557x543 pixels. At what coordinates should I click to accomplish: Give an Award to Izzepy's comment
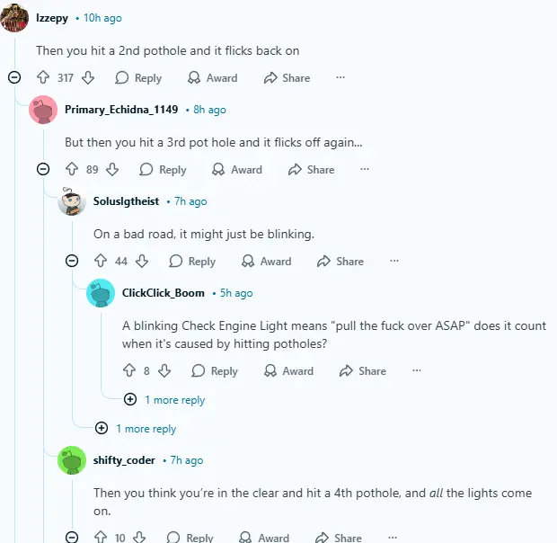212,78
